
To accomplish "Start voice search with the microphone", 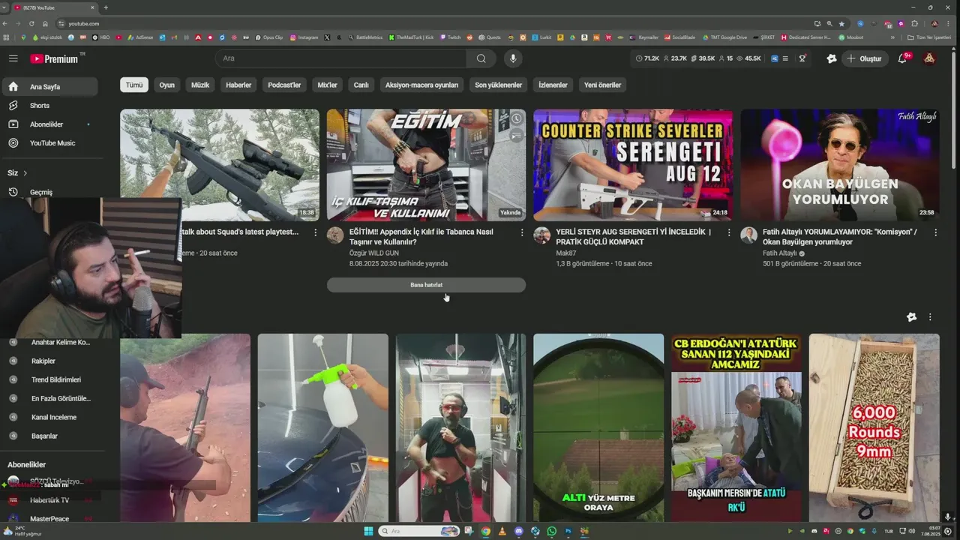I will [x=513, y=58].
